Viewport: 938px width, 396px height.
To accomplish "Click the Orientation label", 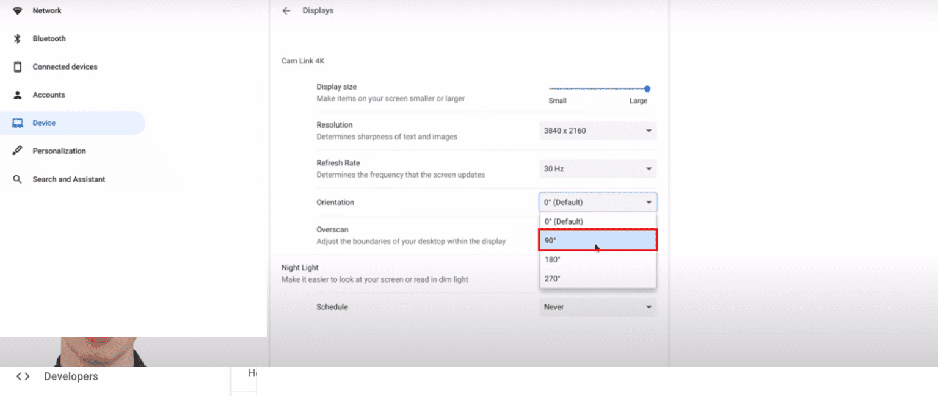I will [335, 202].
